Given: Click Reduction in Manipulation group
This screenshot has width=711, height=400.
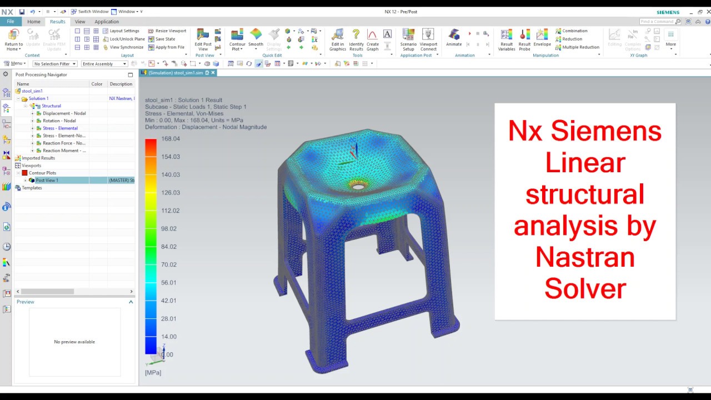Looking at the screenshot, I should tap(568, 39).
